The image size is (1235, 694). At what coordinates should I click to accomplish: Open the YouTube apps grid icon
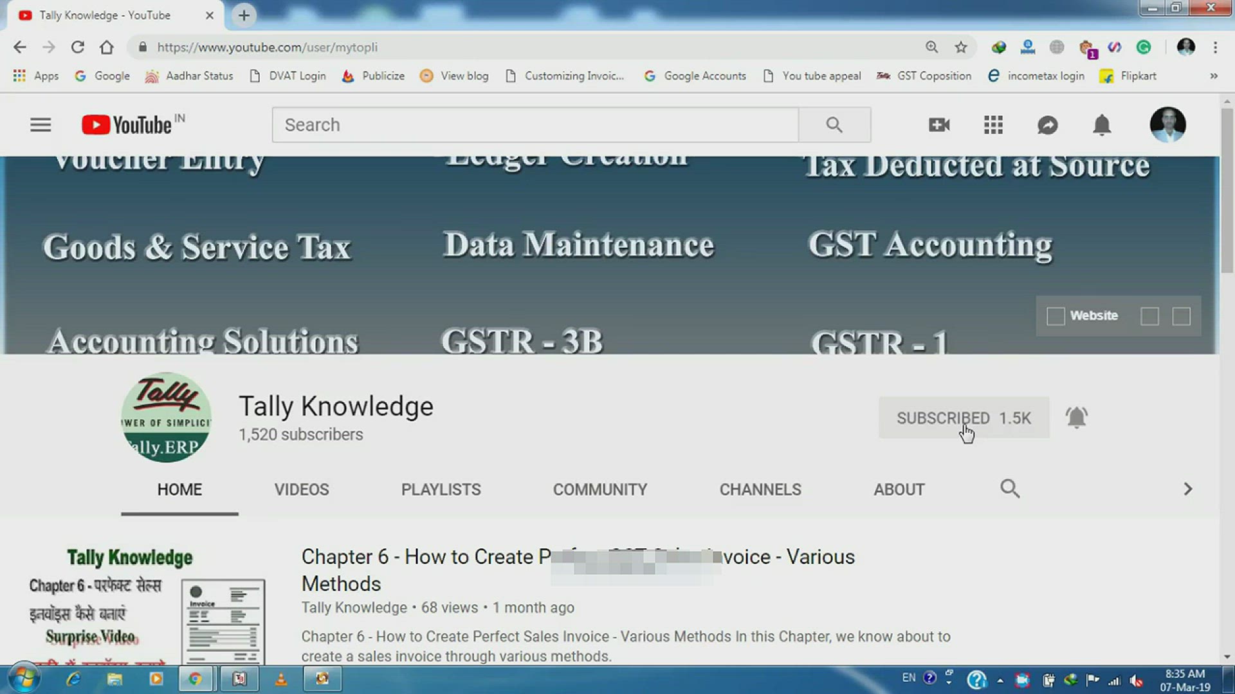tap(993, 125)
